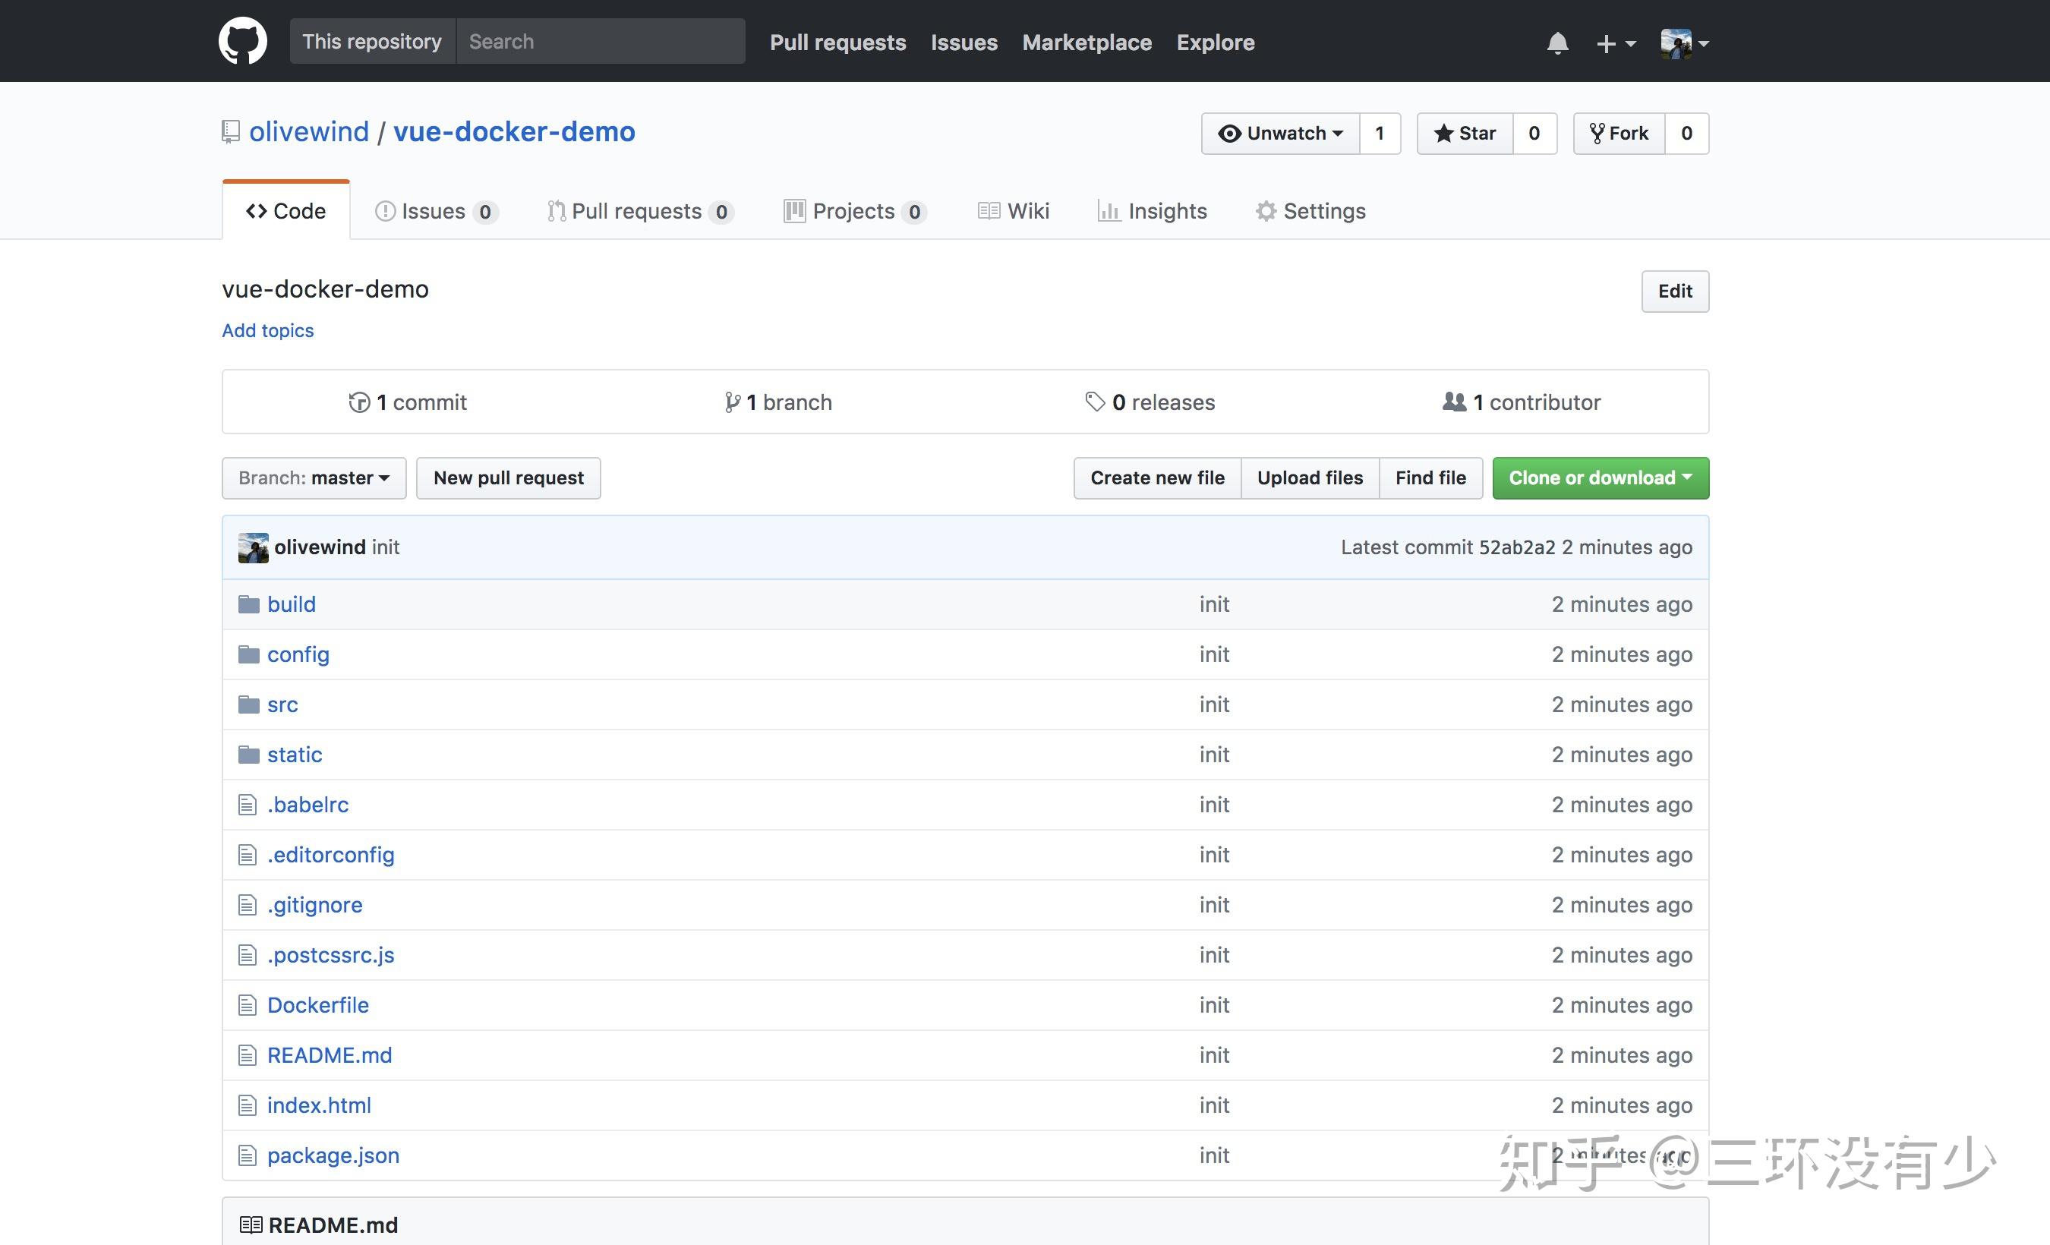Click the GitHub Octocat logo
2050x1245 pixels.
coord(242,42)
